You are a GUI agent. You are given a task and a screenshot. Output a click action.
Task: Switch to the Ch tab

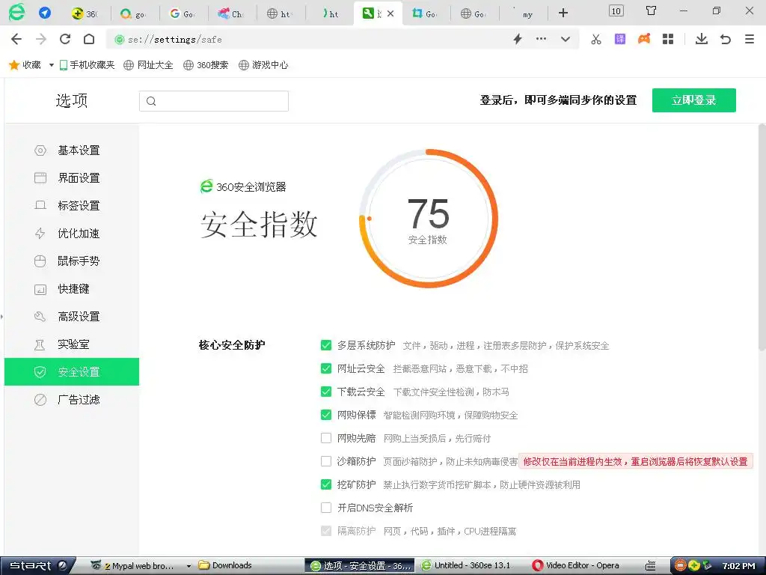[x=232, y=13]
